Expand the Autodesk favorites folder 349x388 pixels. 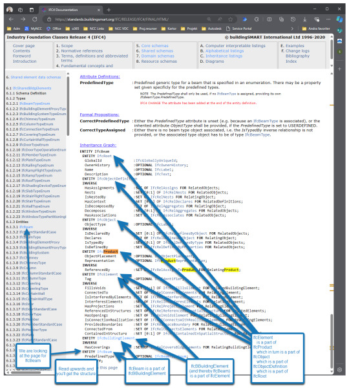tap(212, 28)
